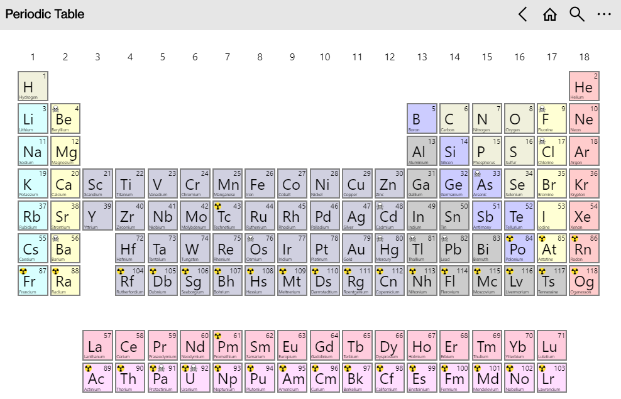Viewport: 621px width, 399px height.
Task: Select the Carbon element cell
Action: tap(454, 118)
